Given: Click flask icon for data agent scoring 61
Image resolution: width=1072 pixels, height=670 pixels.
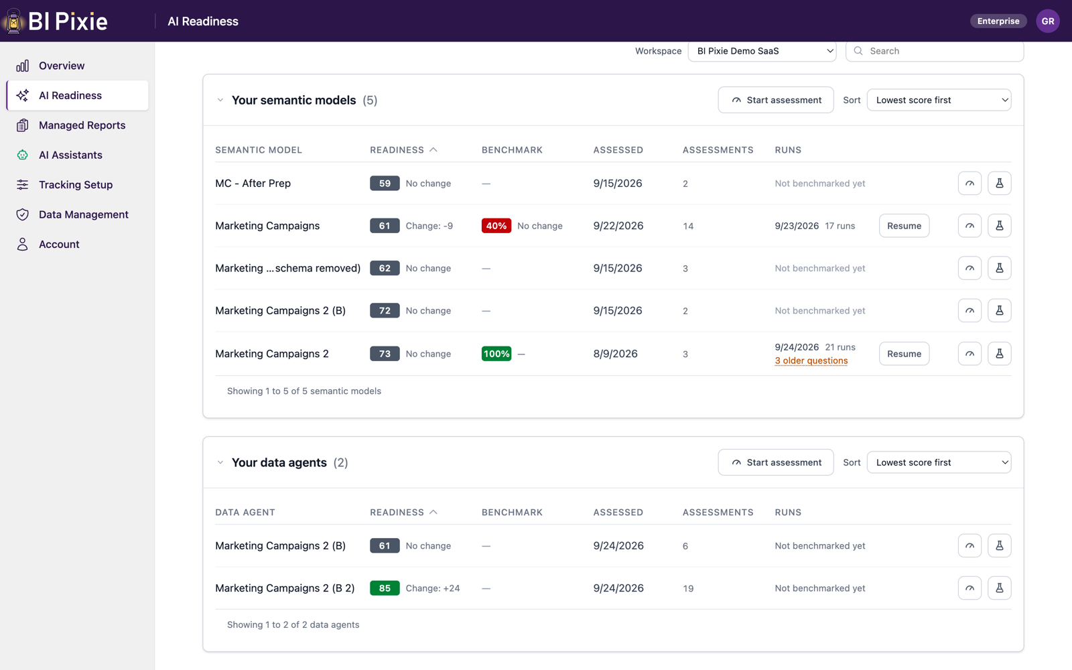Looking at the screenshot, I should (x=999, y=545).
